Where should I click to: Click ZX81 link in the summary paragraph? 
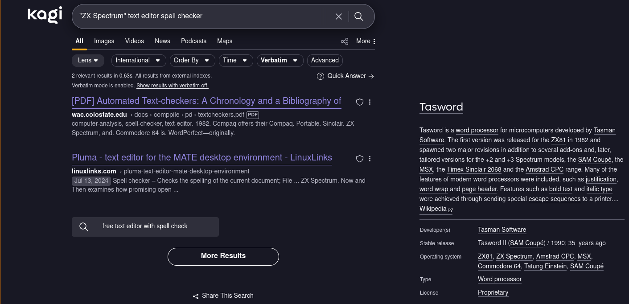(559, 140)
